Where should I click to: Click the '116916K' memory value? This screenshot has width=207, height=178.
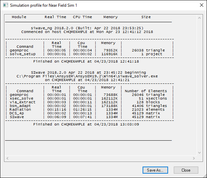click(x=109, y=54)
